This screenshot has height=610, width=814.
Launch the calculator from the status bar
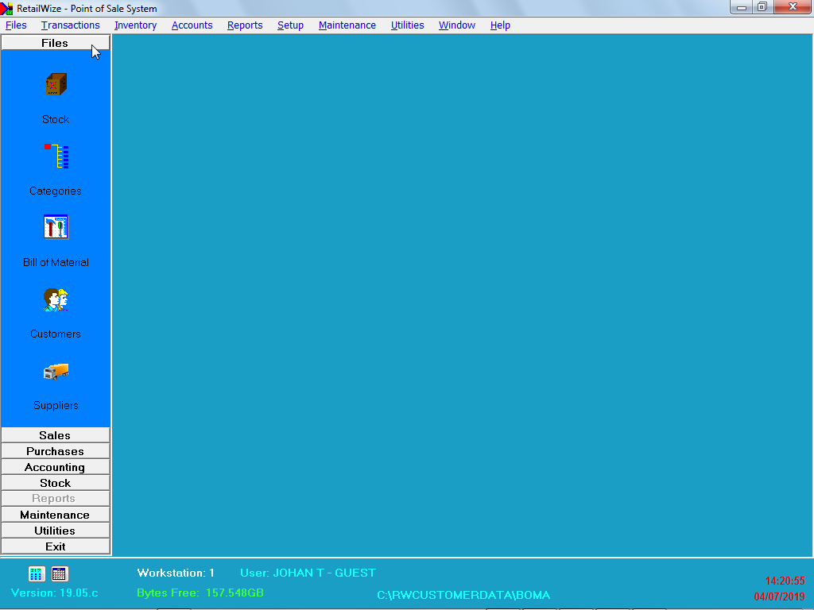click(37, 573)
